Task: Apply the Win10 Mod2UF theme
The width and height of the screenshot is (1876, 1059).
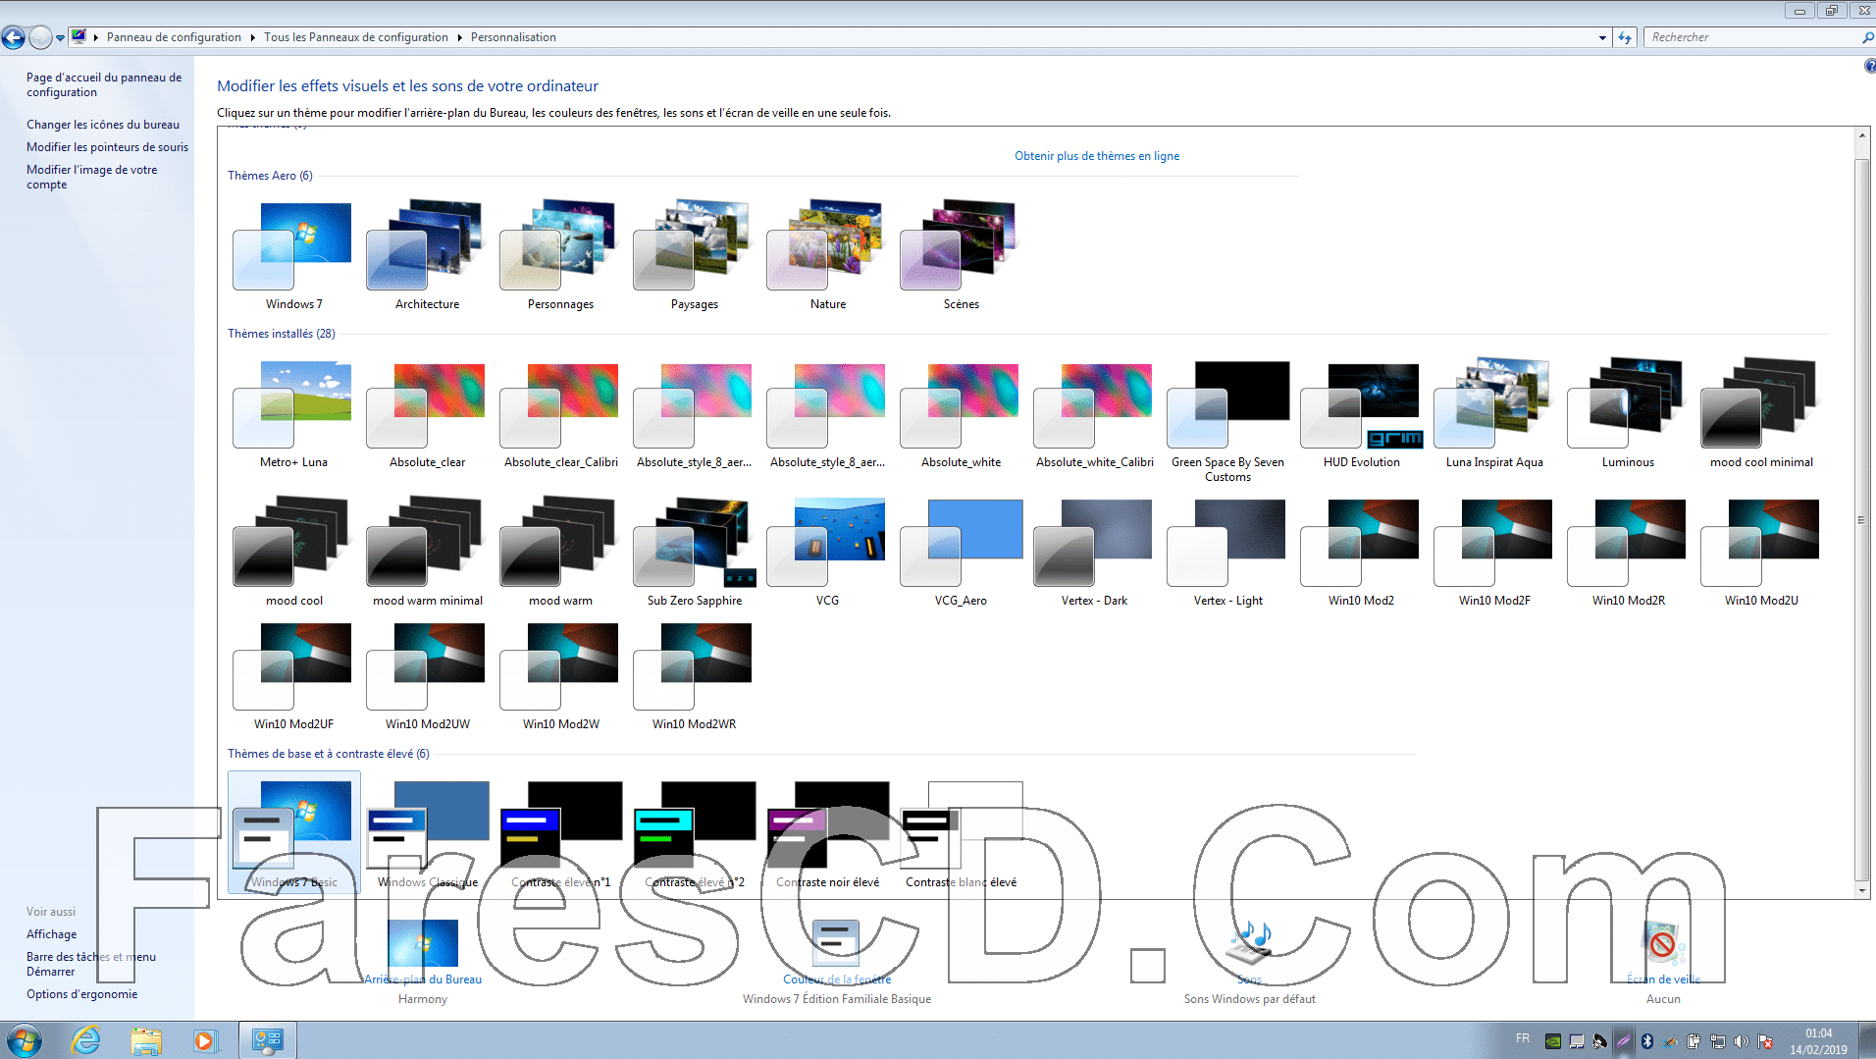Action: [293, 674]
